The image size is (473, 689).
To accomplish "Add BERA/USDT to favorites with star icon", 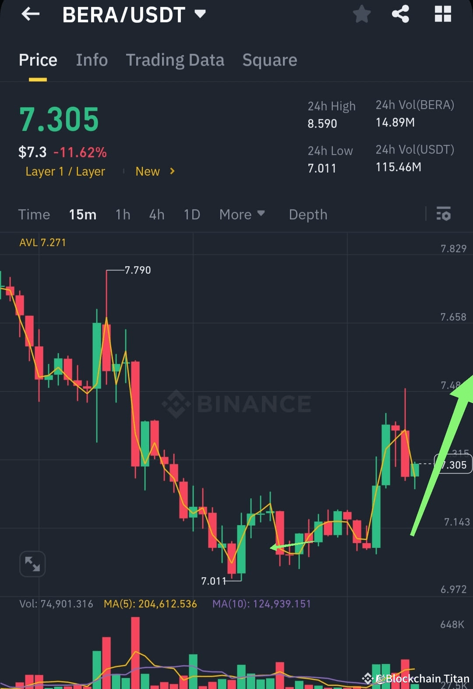I will coord(362,14).
